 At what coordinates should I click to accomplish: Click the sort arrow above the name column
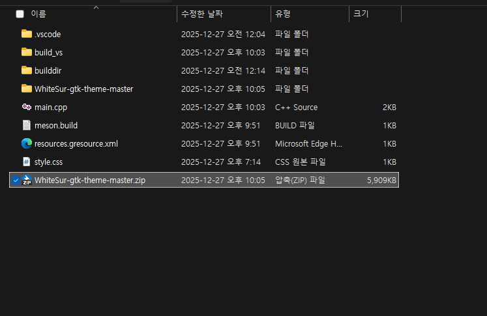pos(96,7)
